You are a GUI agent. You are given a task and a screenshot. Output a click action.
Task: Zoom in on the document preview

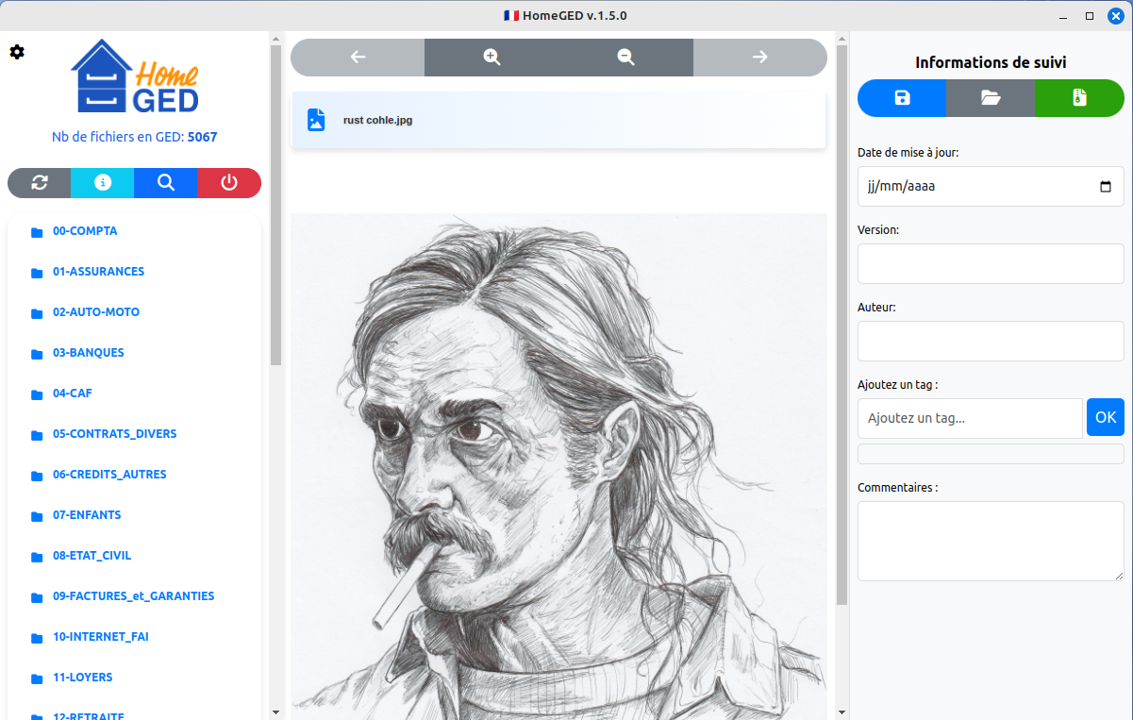point(492,58)
